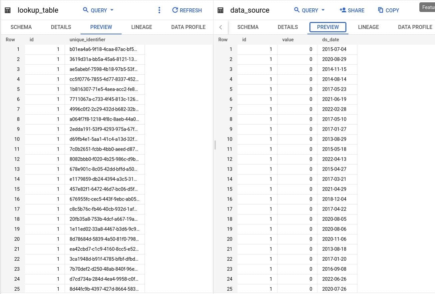Switch to the data_source LINEAGE tab
Image resolution: width=435 pixels, height=294 pixels.
(368, 27)
